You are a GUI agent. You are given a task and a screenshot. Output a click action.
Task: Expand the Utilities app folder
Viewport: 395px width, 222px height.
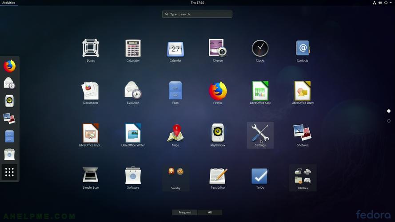pos(303,178)
